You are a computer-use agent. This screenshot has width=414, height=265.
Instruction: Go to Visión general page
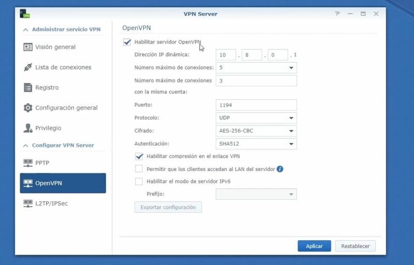[63, 47]
